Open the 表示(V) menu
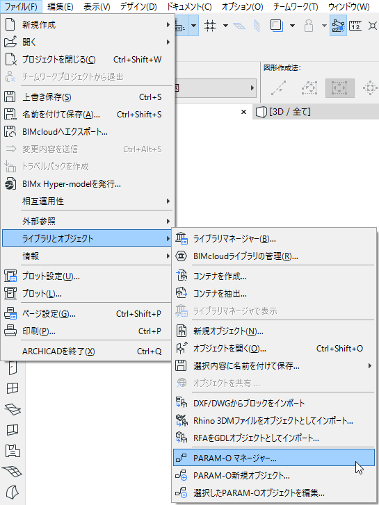Screen dimensions: 379x505 (x=97, y=6)
